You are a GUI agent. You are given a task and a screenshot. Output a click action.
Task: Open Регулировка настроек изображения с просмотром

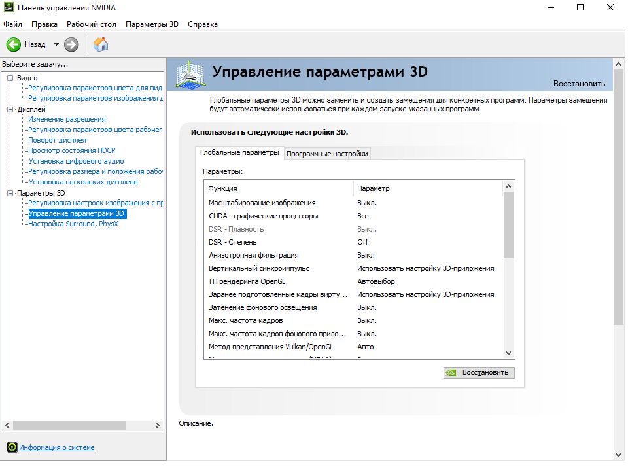point(96,203)
